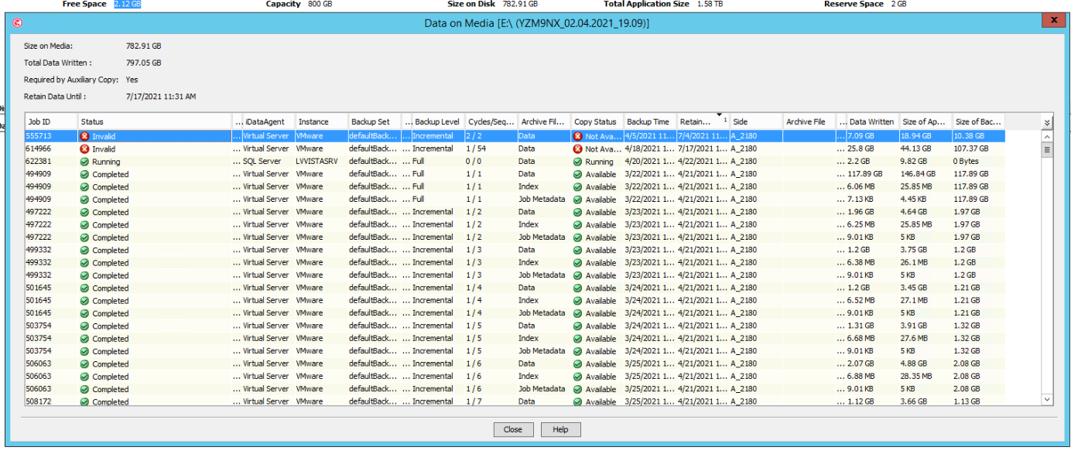Click the Not Available copy status icon for job 614966
This screenshot has width=1071, height=454.
pyautogui.click(x=578, y=148)
